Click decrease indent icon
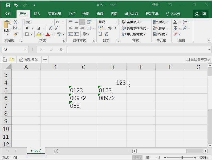Viewport: 212px width, 160px height. point(70,34)
